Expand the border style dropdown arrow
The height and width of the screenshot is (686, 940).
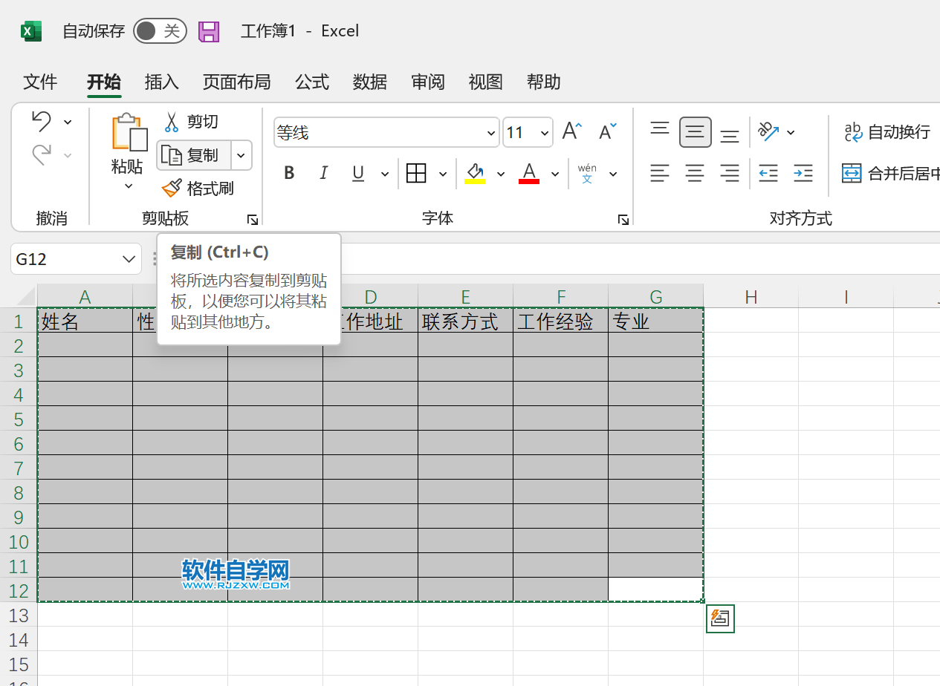click(442, 173)
